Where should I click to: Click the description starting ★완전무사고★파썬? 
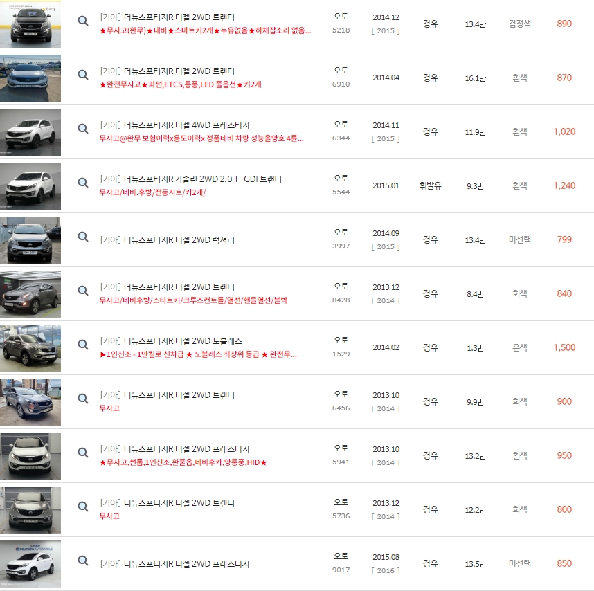point(180,84)
